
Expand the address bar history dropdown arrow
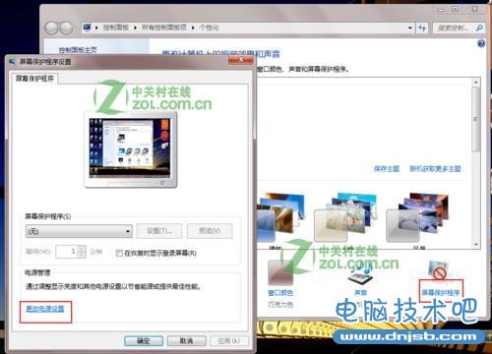[x=410, y=28]
